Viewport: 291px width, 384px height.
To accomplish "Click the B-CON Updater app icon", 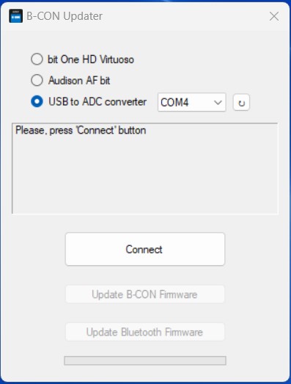I will point(16,16).
